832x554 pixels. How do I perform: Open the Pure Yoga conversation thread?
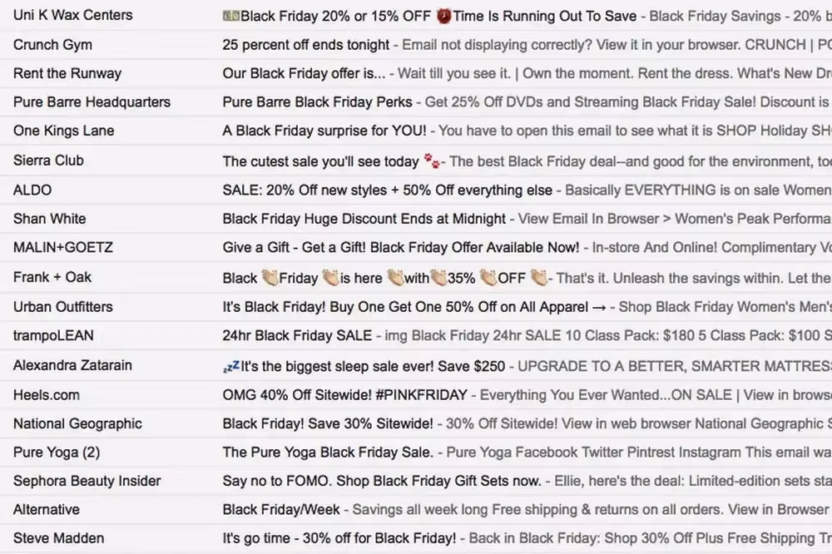(333, 452)
